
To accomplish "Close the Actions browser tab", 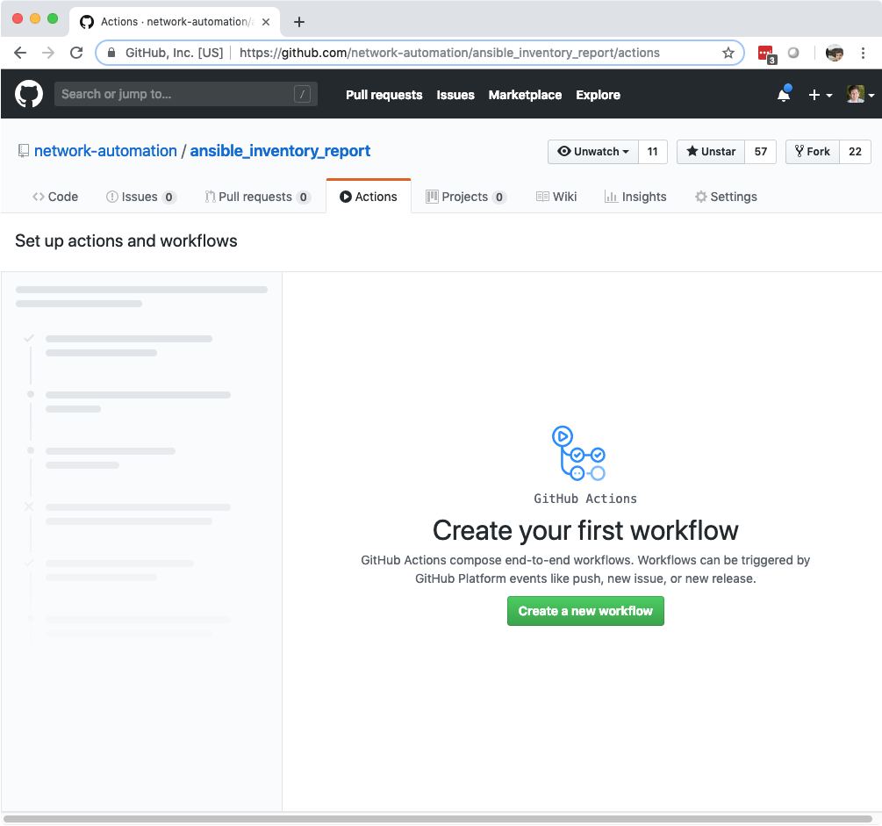I will pos(266,22).
